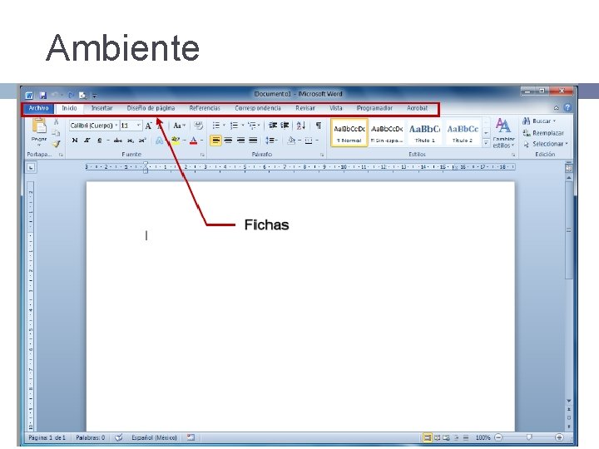The width and height of the screenshot is (599, 449).
Task: Toggle bold formatting button N
Action: point(75,141)
